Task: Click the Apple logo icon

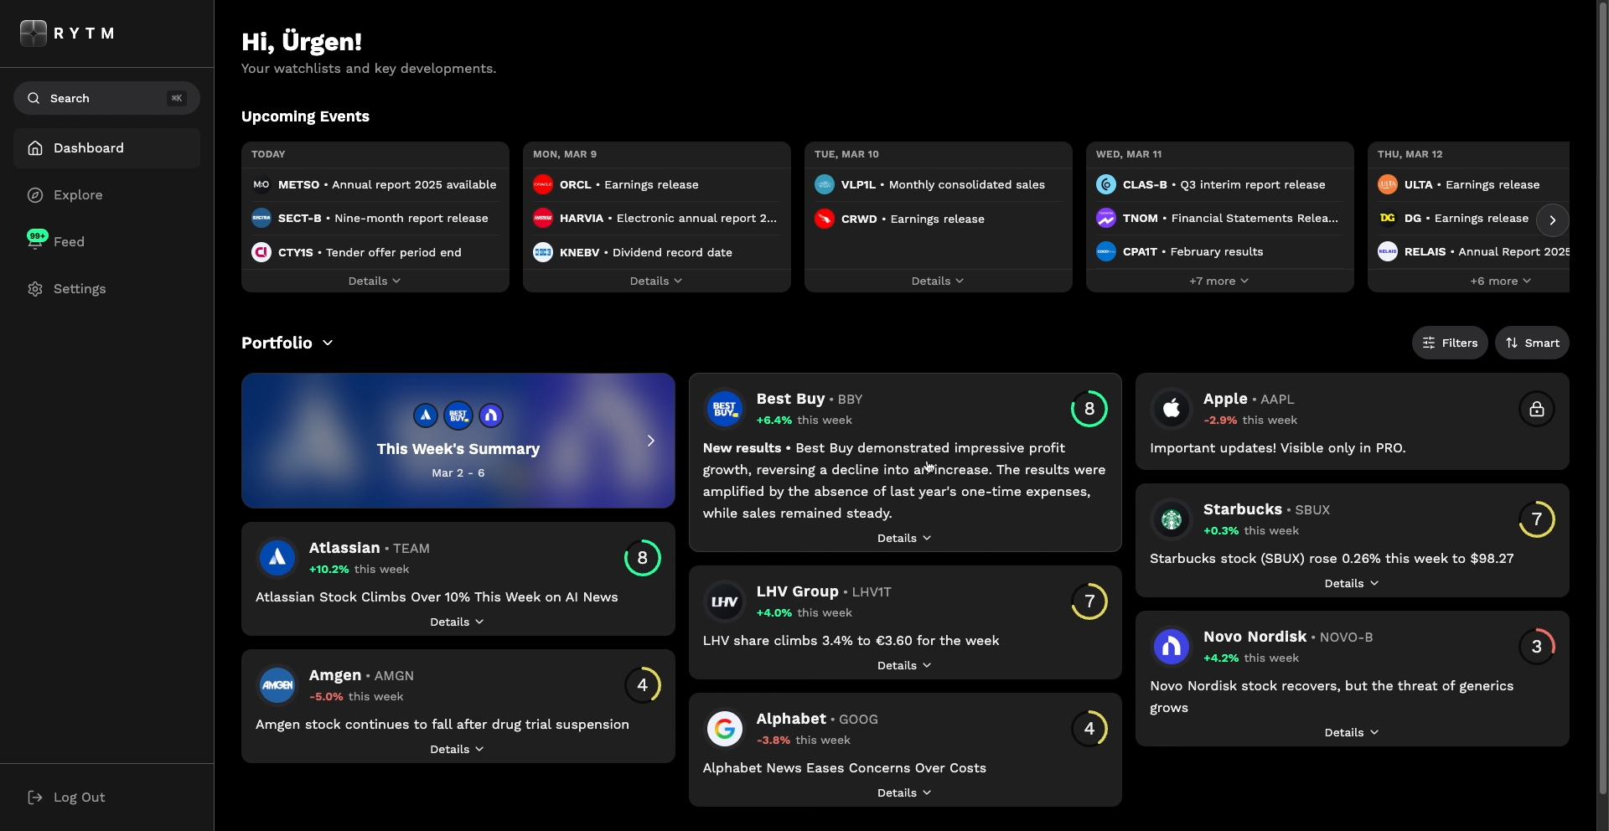Action: point(1172,409)
